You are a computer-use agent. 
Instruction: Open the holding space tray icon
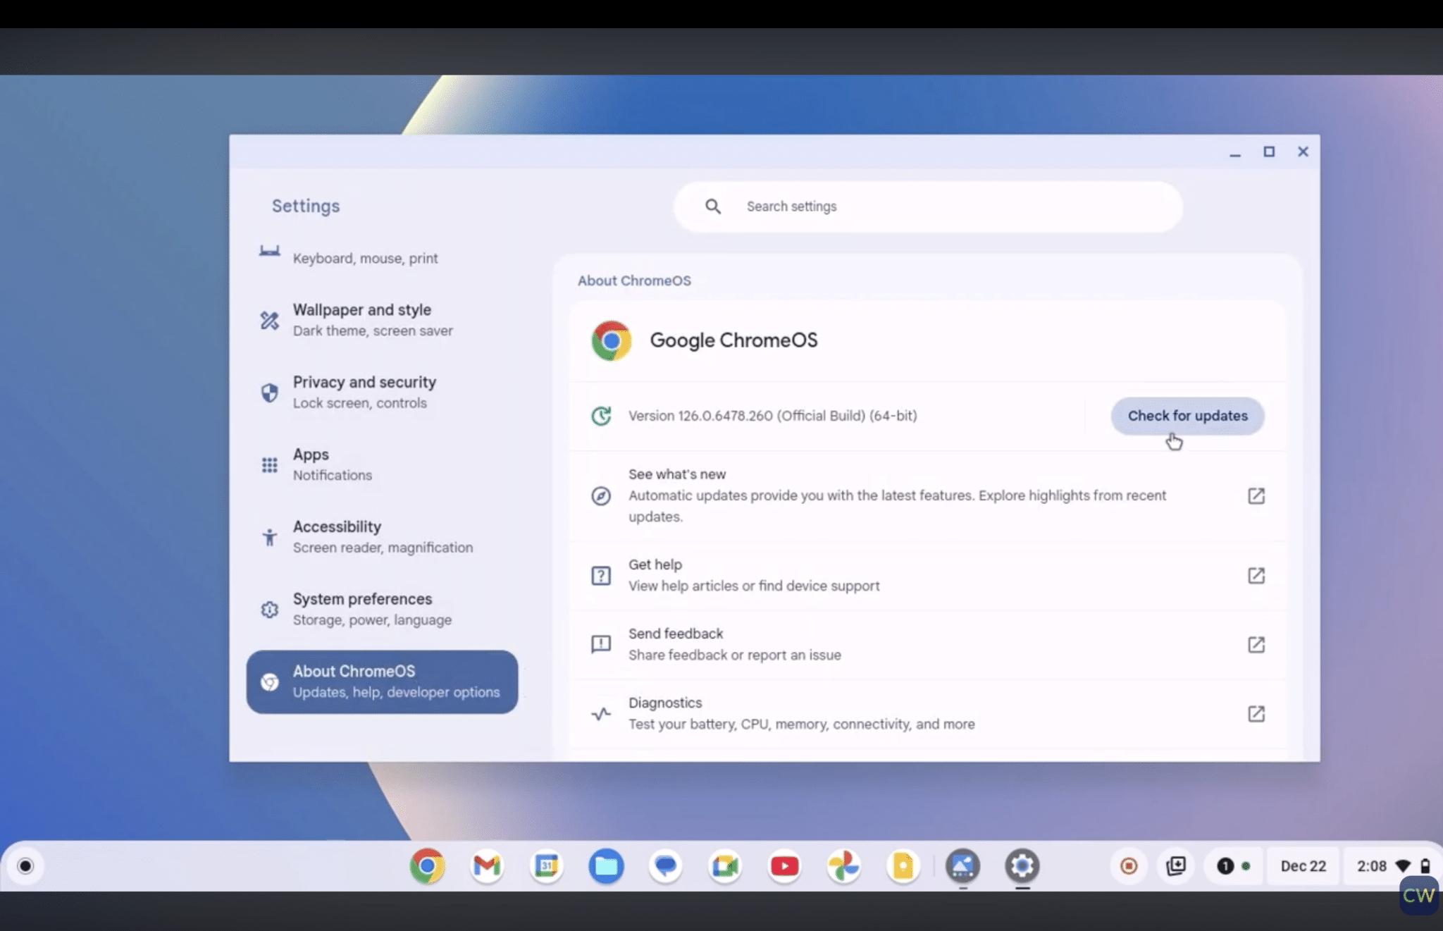coord(1176,865)
